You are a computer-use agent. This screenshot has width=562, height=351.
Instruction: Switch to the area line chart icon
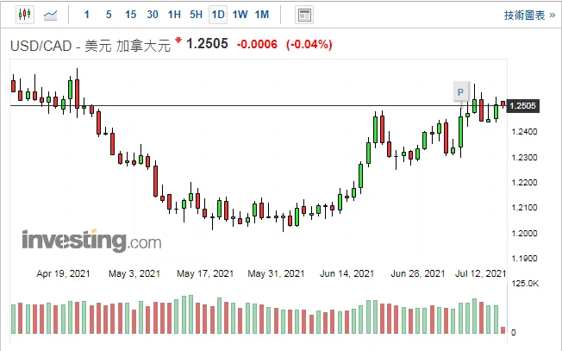pos(50,15)
